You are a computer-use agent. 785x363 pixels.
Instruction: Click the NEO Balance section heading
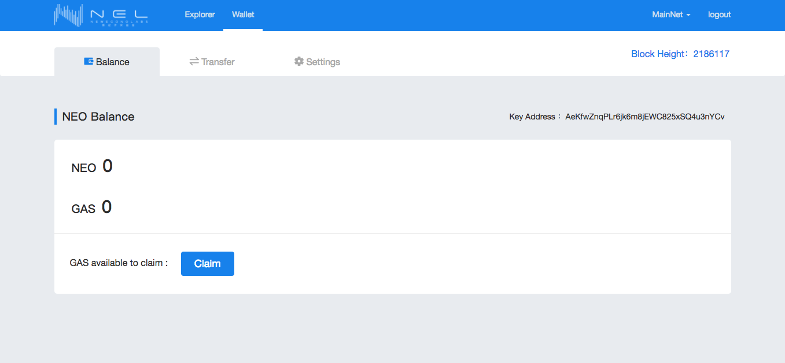click(98, 117)
